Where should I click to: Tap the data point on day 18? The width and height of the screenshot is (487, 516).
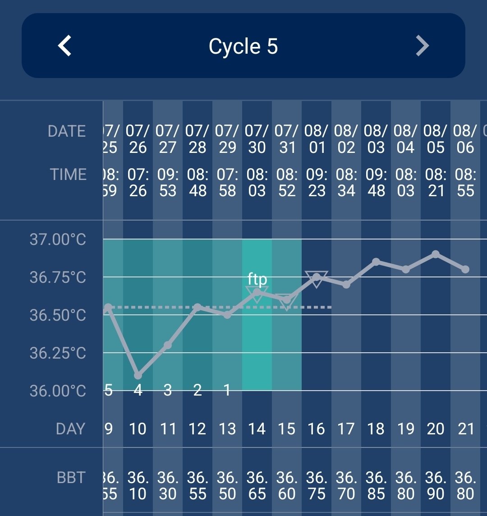(376, 262)
